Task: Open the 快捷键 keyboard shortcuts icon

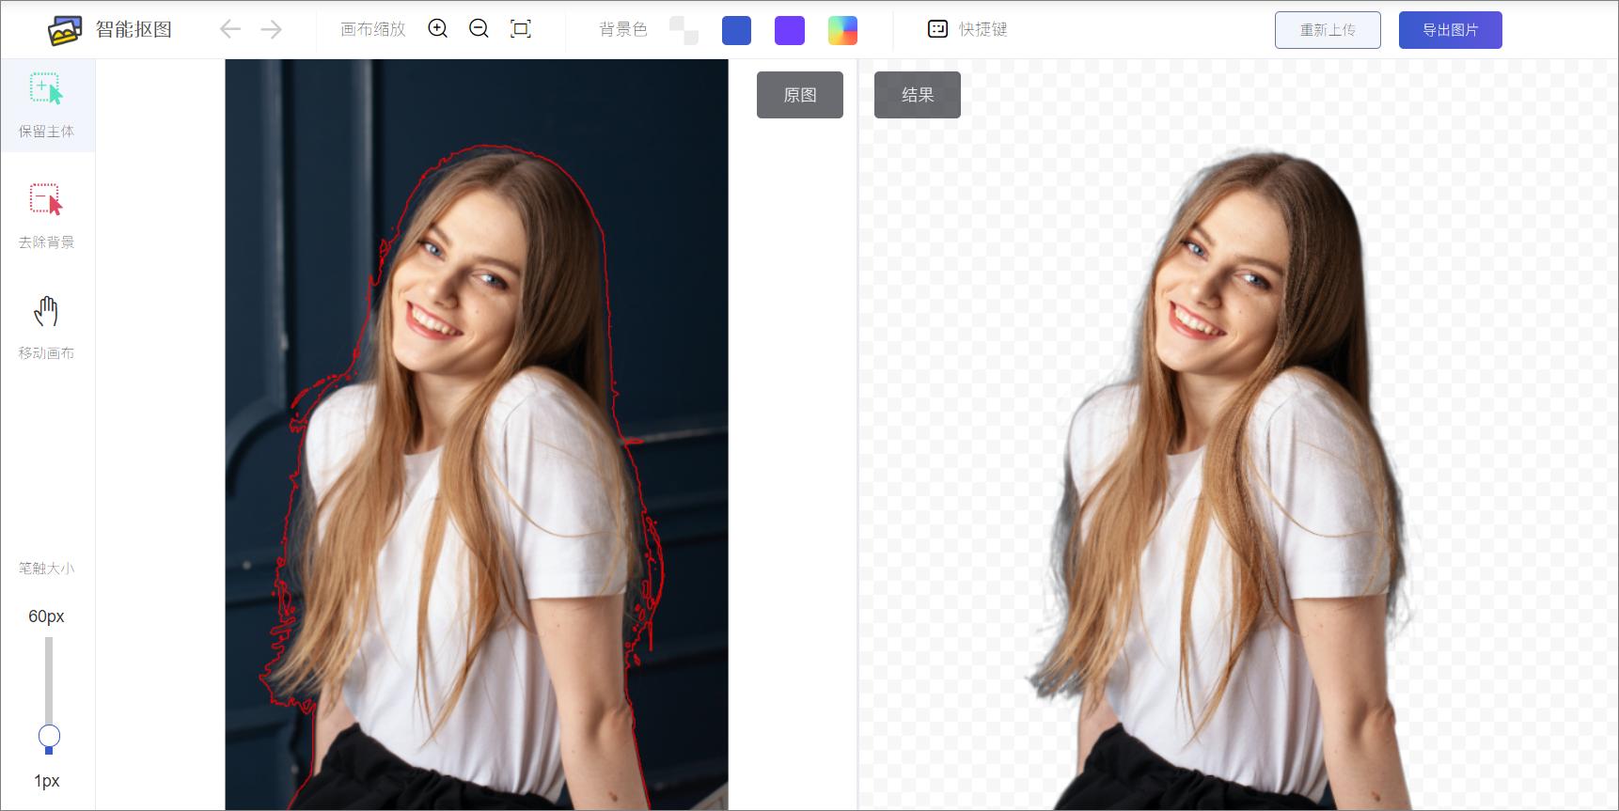Action: click(x=937, y=29)
